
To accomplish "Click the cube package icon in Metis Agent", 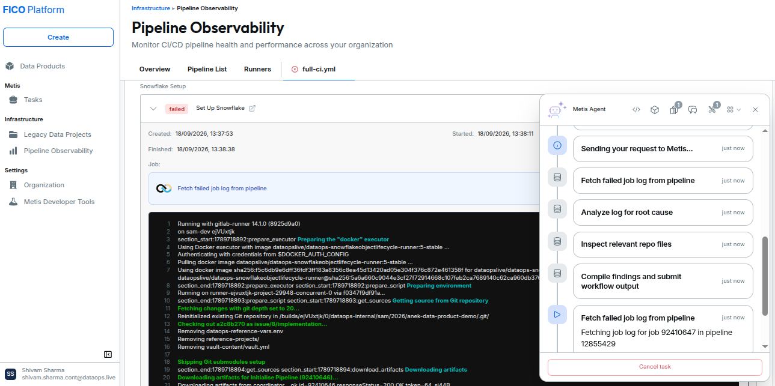I will click(x=655, y=109).
